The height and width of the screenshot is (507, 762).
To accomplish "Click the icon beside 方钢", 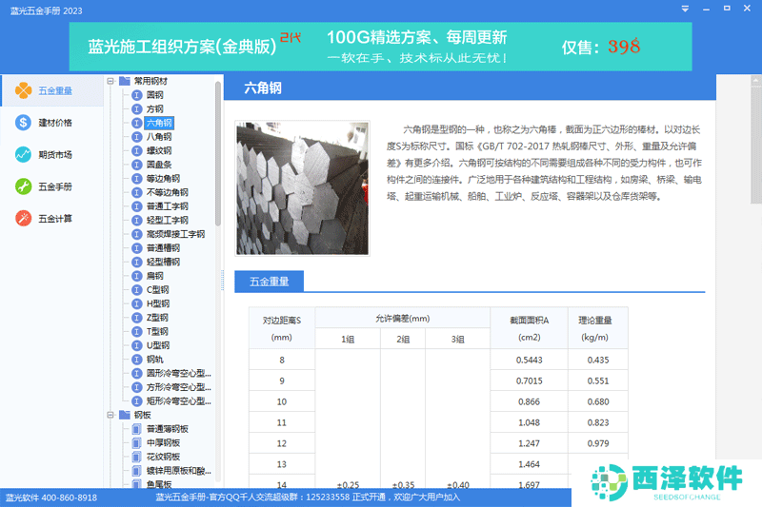I will tap(137, 109).
